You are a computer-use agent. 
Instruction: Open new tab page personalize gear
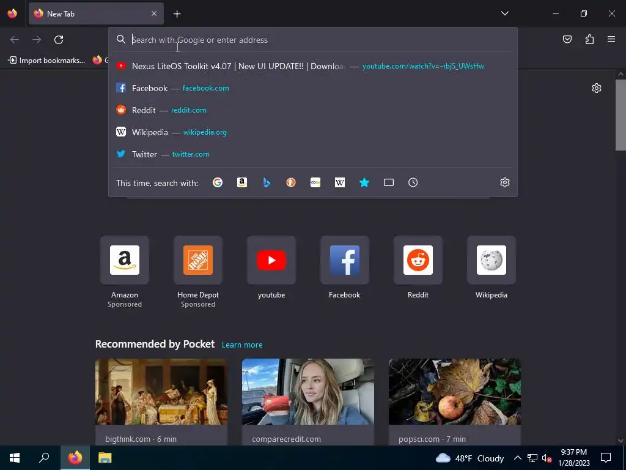[x=597, y=88]
